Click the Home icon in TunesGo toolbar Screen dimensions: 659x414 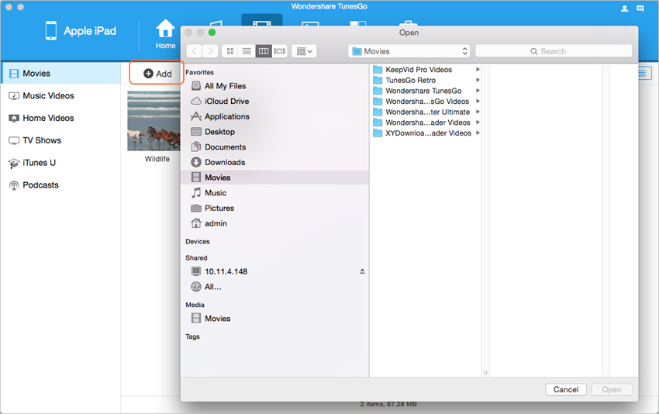(x=165, y=33)
